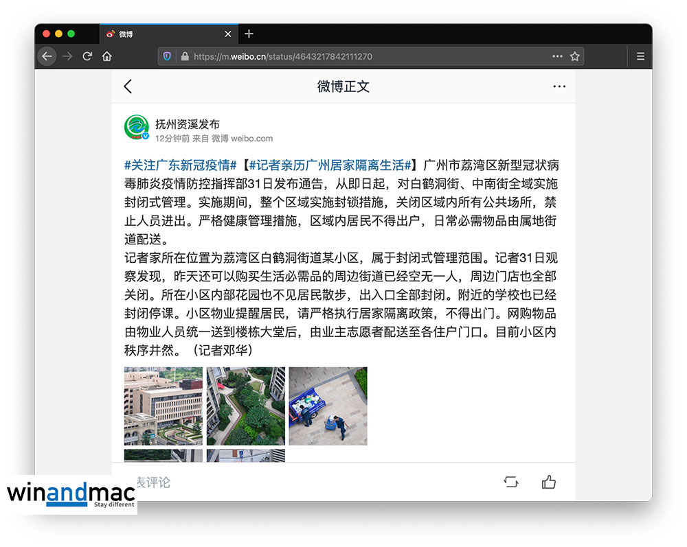687x547 pixels.
Task: Open the tracking protection shield icon
Action: (x=167, y=56)
